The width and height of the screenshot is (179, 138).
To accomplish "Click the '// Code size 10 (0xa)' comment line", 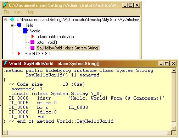I will (47, 84).
